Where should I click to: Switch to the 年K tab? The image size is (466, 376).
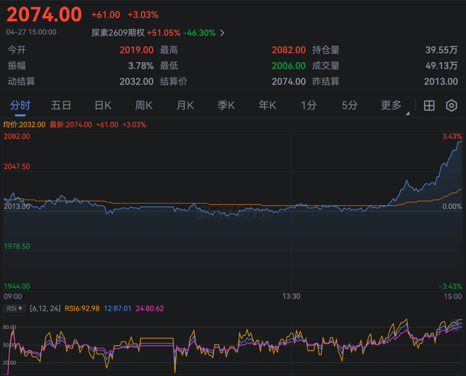(x=268, y=105)
